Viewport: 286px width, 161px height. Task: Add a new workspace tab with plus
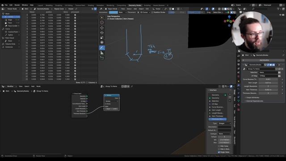(x=168, y=5)
